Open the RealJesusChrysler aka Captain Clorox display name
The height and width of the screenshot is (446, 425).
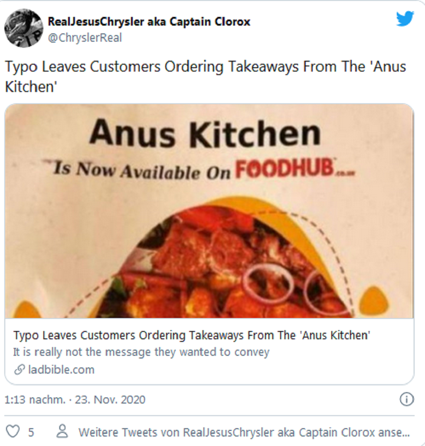pyautogui.click(x=149, y=22)
